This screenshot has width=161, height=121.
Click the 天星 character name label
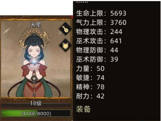(36, 25)
